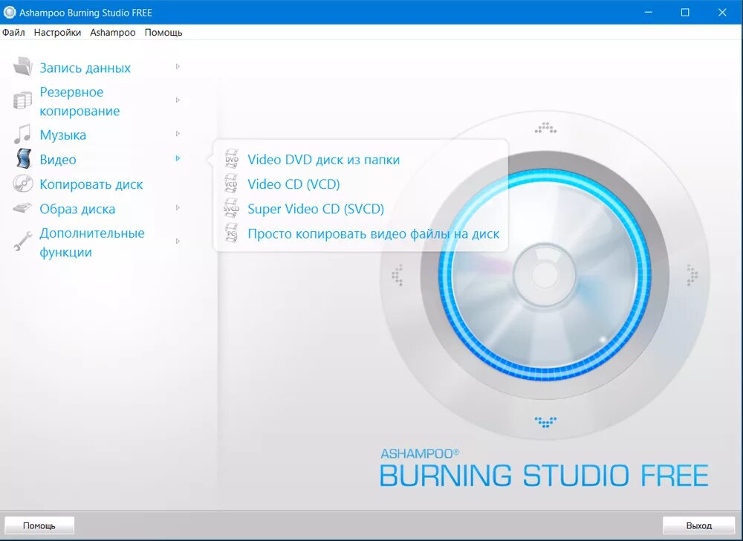Expand the Образ диска arrow
The image size is (743, 541).
coord(178,207)
